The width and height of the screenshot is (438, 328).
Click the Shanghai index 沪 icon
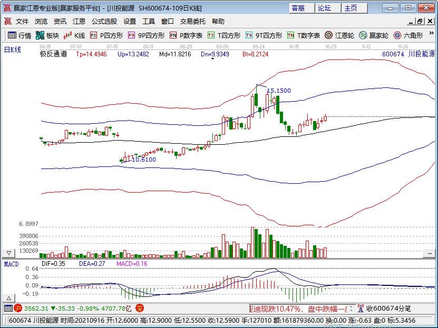18,309
